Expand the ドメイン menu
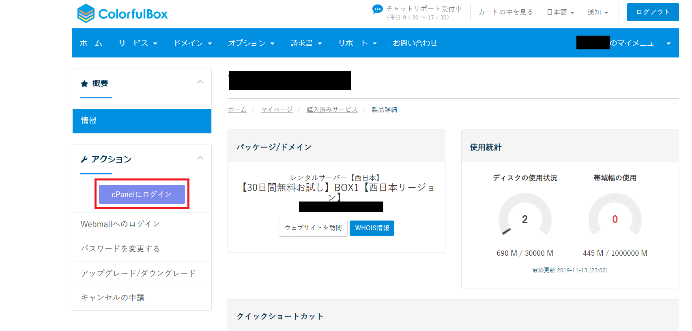Screen dimensions: 692x331 [x=193, y=43]
